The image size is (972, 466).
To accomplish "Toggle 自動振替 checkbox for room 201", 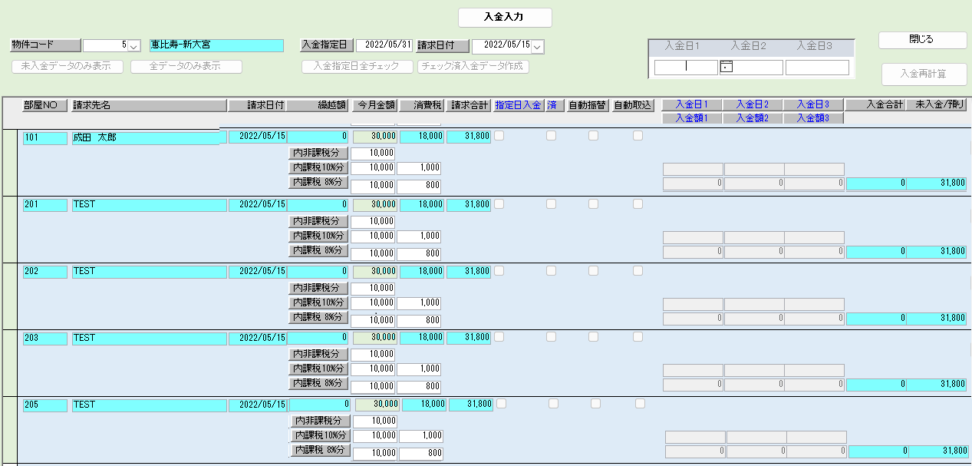I will (x=593, y=203).
